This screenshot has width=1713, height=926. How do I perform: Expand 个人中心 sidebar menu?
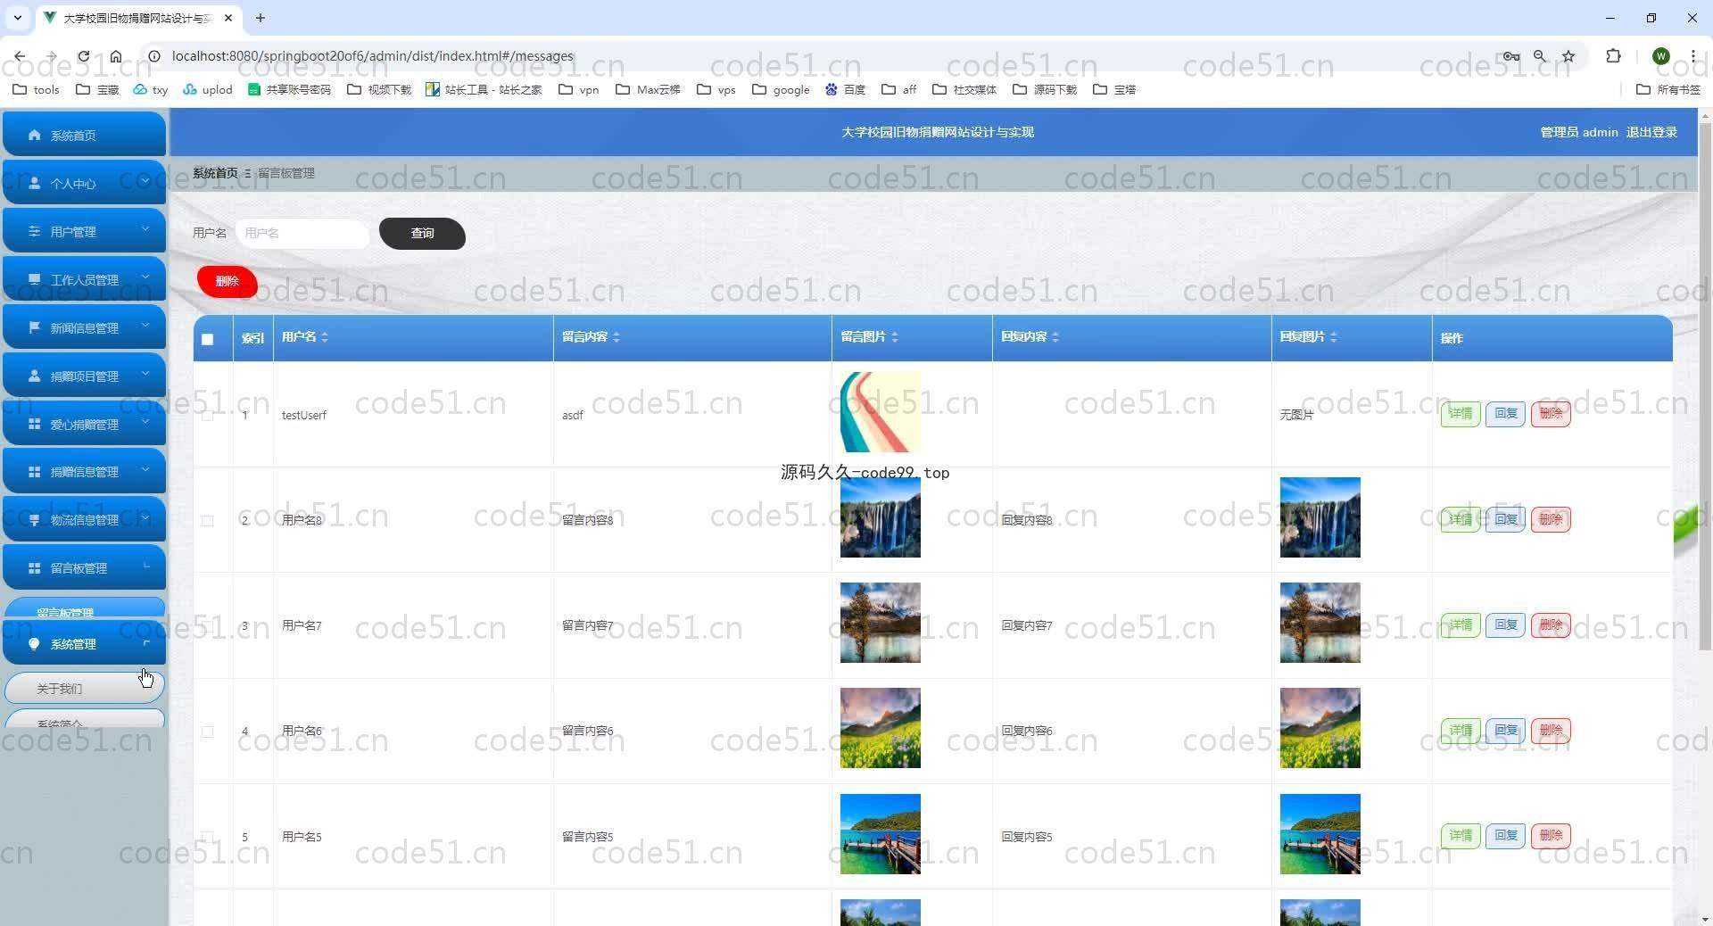(84, 183)
